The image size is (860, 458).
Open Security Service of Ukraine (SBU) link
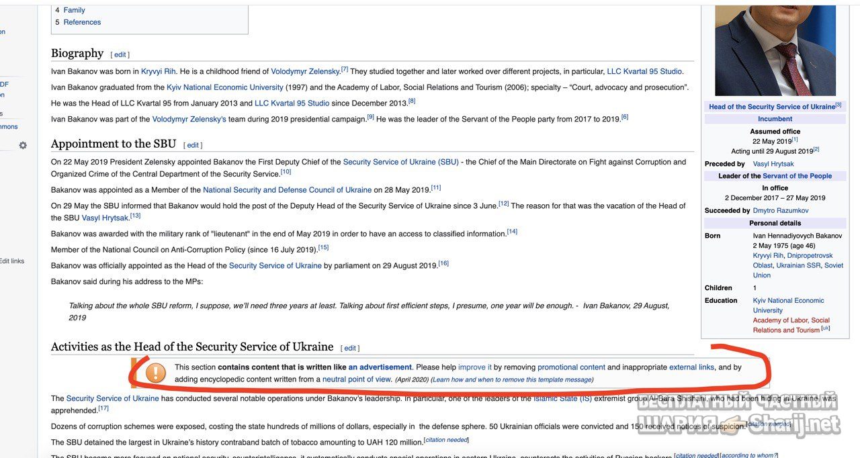401,162
